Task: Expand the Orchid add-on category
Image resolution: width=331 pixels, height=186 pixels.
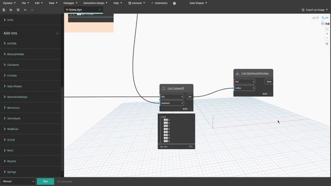Action: click(x=31, y=140)
